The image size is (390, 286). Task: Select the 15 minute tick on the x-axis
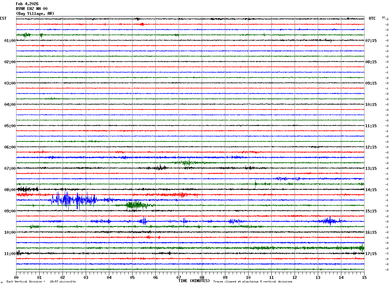pyautogui.click(x=364, y=277)
